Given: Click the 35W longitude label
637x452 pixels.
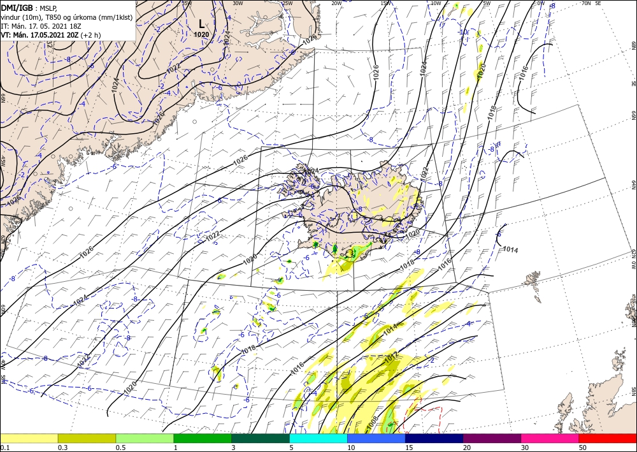Looking at the screenshot, I should (187, 3).
